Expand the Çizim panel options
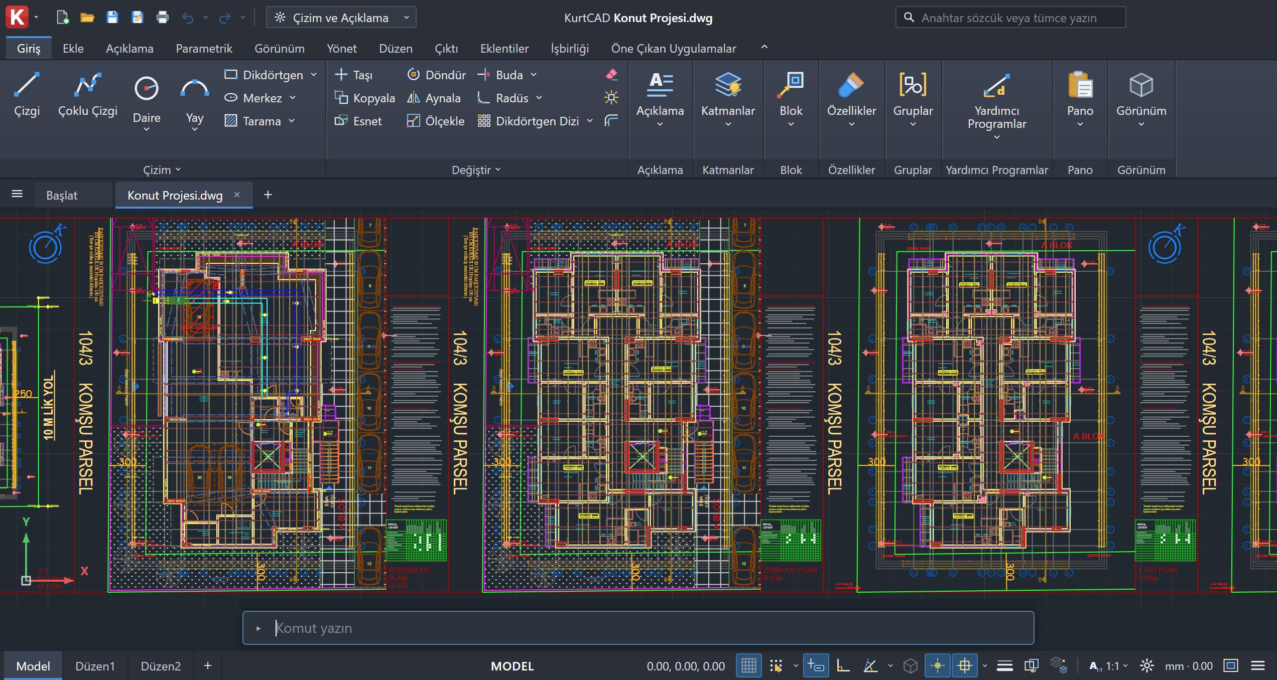 162,169
